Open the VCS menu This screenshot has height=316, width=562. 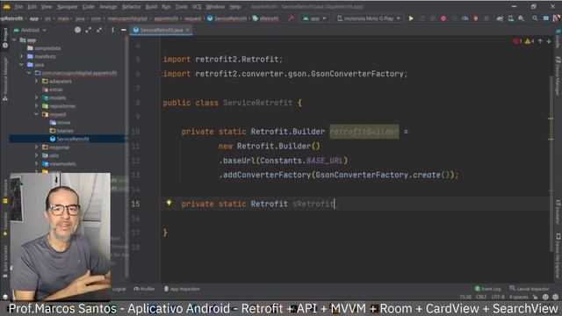point(197,6)
